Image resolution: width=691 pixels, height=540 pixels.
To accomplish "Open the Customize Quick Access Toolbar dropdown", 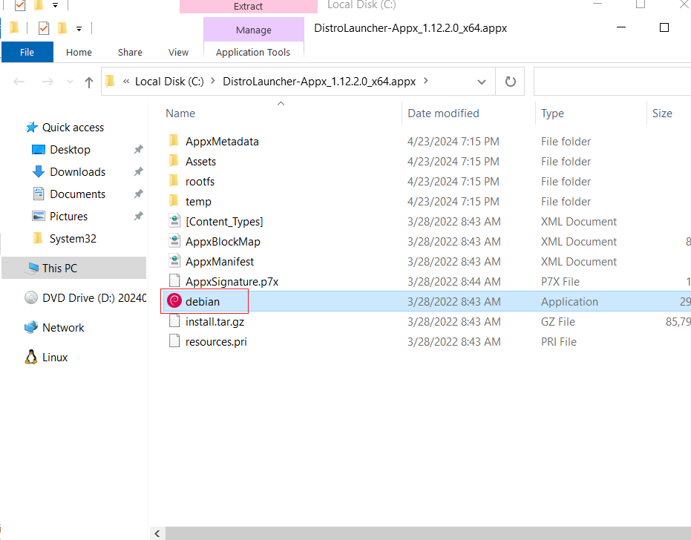I will tap(79, 29).
